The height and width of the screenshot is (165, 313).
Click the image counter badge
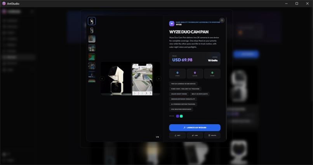(157, 137)
